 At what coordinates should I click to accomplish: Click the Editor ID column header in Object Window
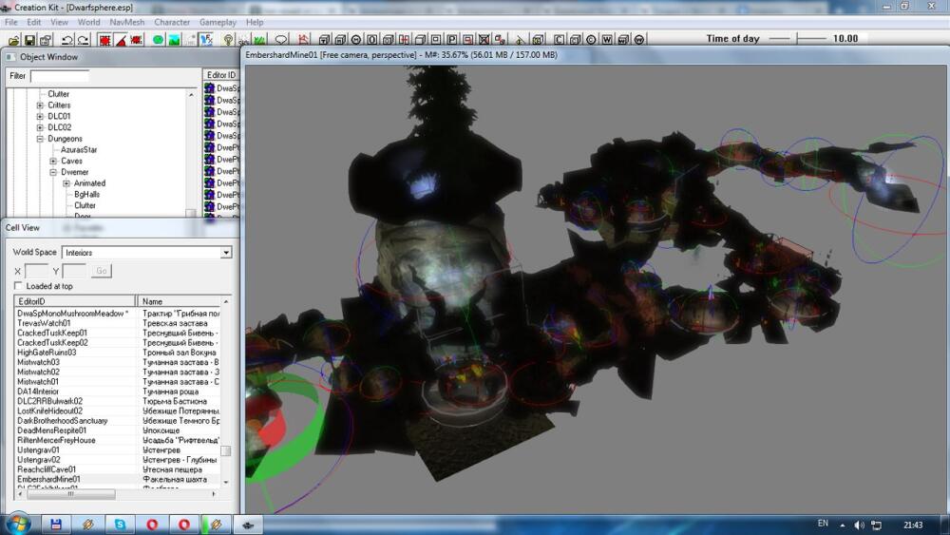pyautogui.click(x=221, y=75)
